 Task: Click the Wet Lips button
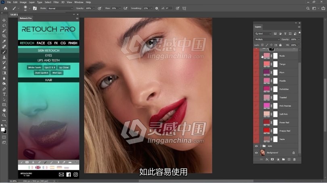pos(57,73)
